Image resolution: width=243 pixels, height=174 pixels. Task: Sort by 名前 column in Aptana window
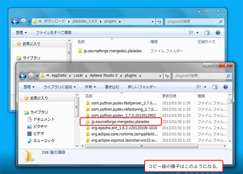(x=88, y=96)
